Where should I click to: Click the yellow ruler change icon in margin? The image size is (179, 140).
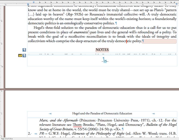click(x=20, y=55)
